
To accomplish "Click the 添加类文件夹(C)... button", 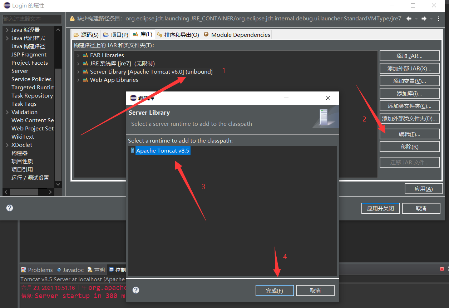I will tap(409, 106).
